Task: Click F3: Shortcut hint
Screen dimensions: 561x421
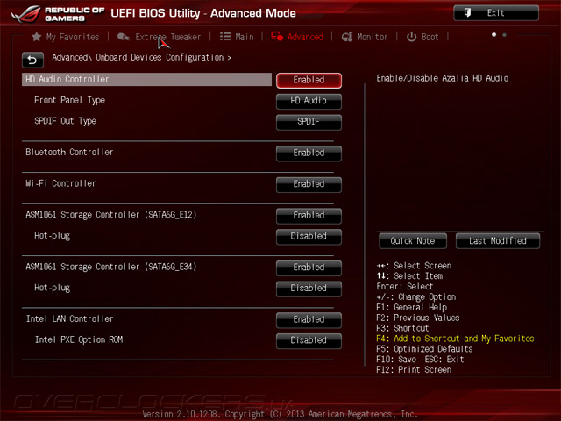Action: click(x=402, y=328)
